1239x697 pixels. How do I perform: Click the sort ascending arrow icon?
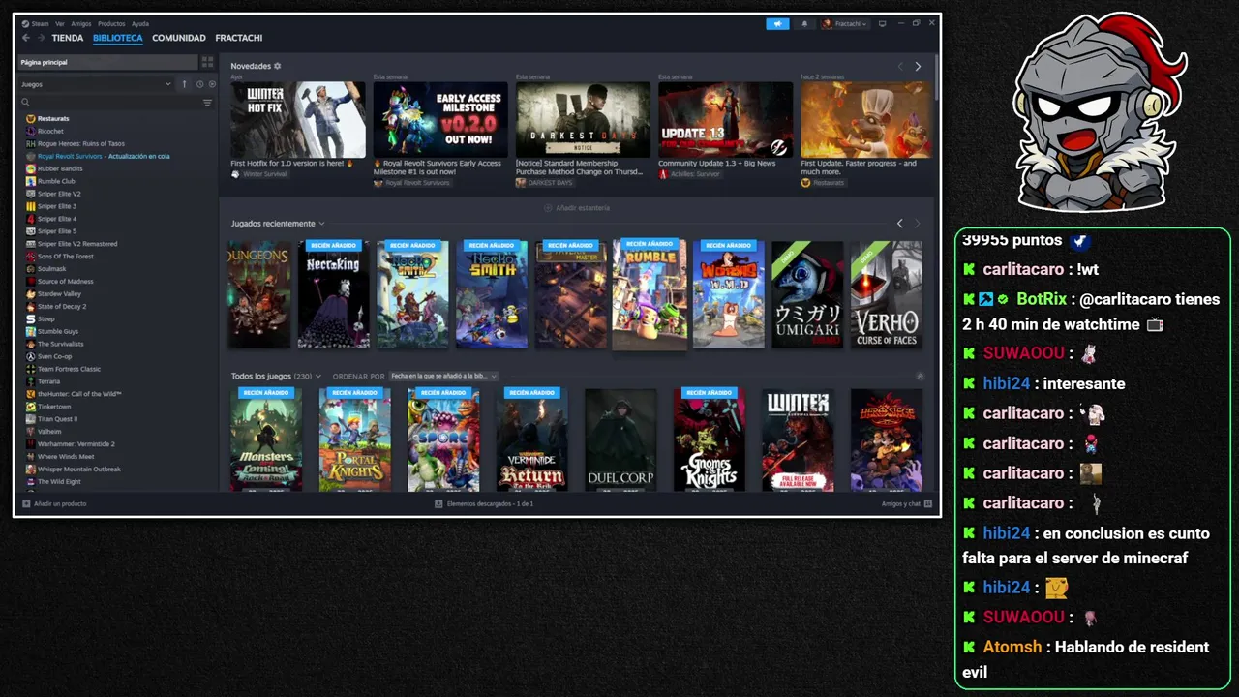[x=184, y=84]
